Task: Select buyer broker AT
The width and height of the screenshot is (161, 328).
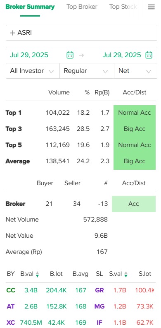Action: pos(11,306)
